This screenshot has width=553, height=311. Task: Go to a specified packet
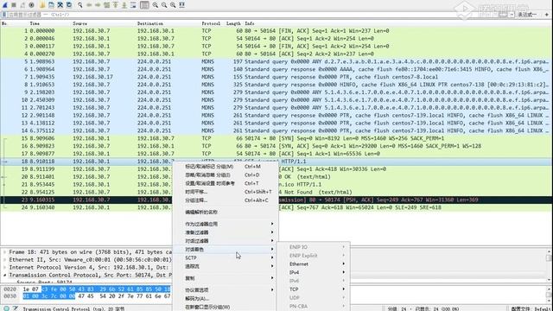click(x=106, y=5)
